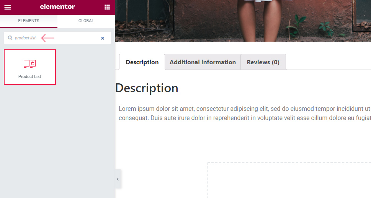Clear the search with X icon

103,38
